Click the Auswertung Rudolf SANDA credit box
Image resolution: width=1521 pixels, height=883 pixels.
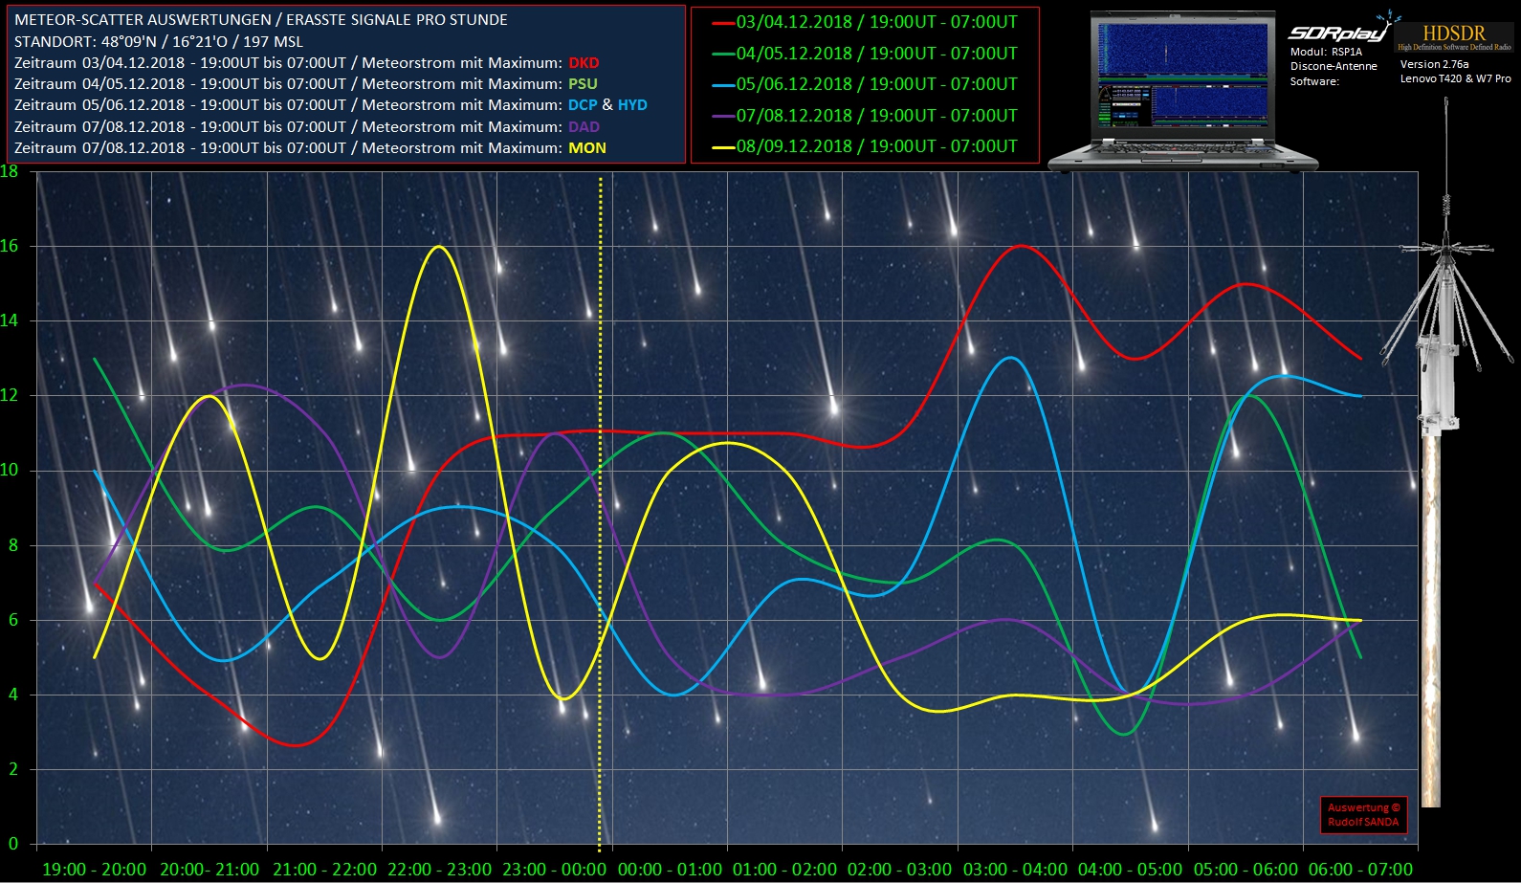[1363, 814]
